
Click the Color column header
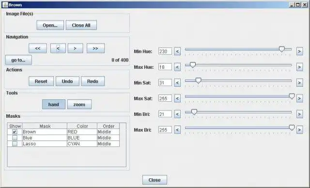pos(82,126)
